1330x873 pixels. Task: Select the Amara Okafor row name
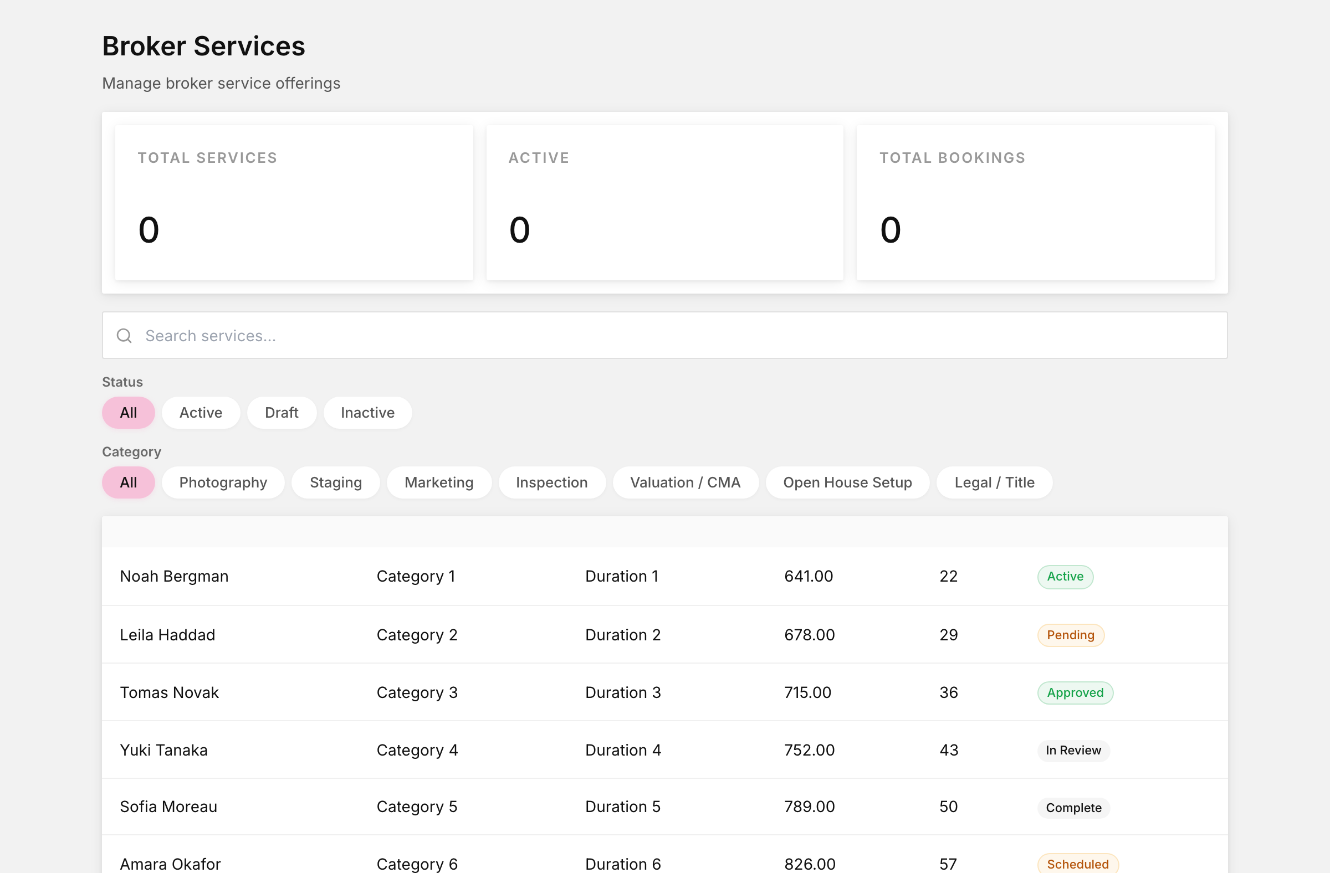click(170, 864)
